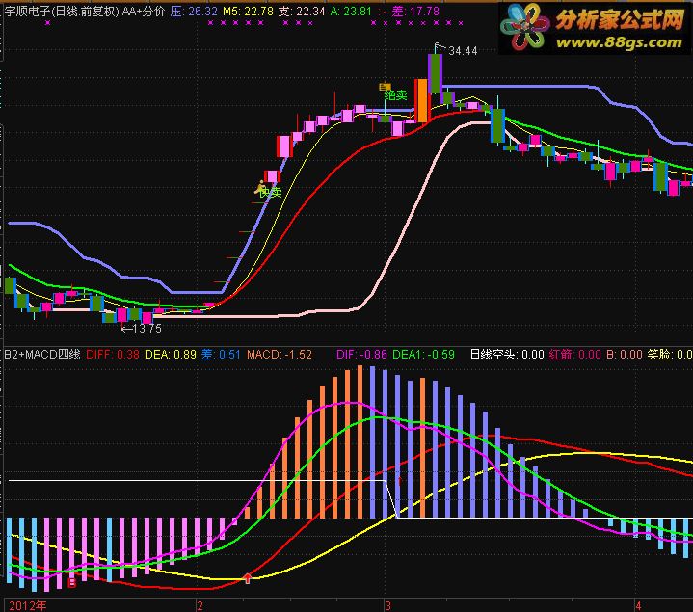Click month 3 on the time axis

(387, 606)
